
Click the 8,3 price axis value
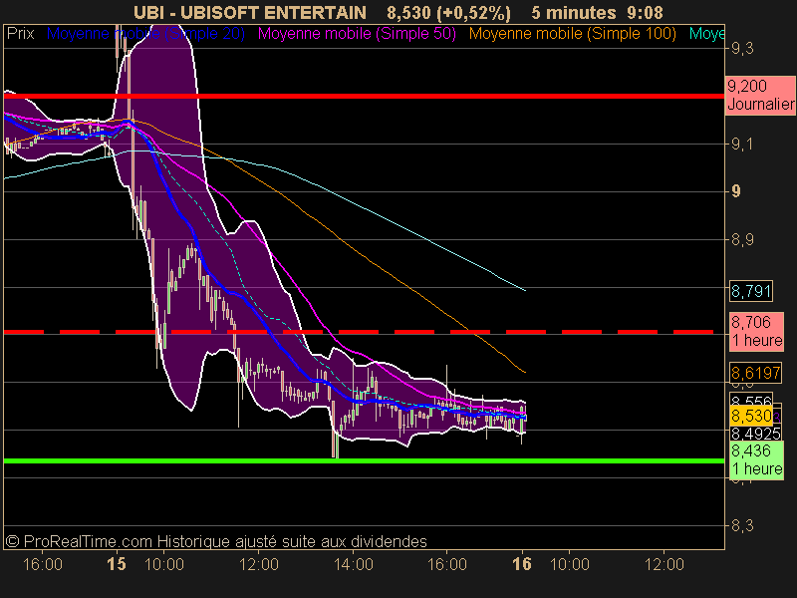coord(742,526)
